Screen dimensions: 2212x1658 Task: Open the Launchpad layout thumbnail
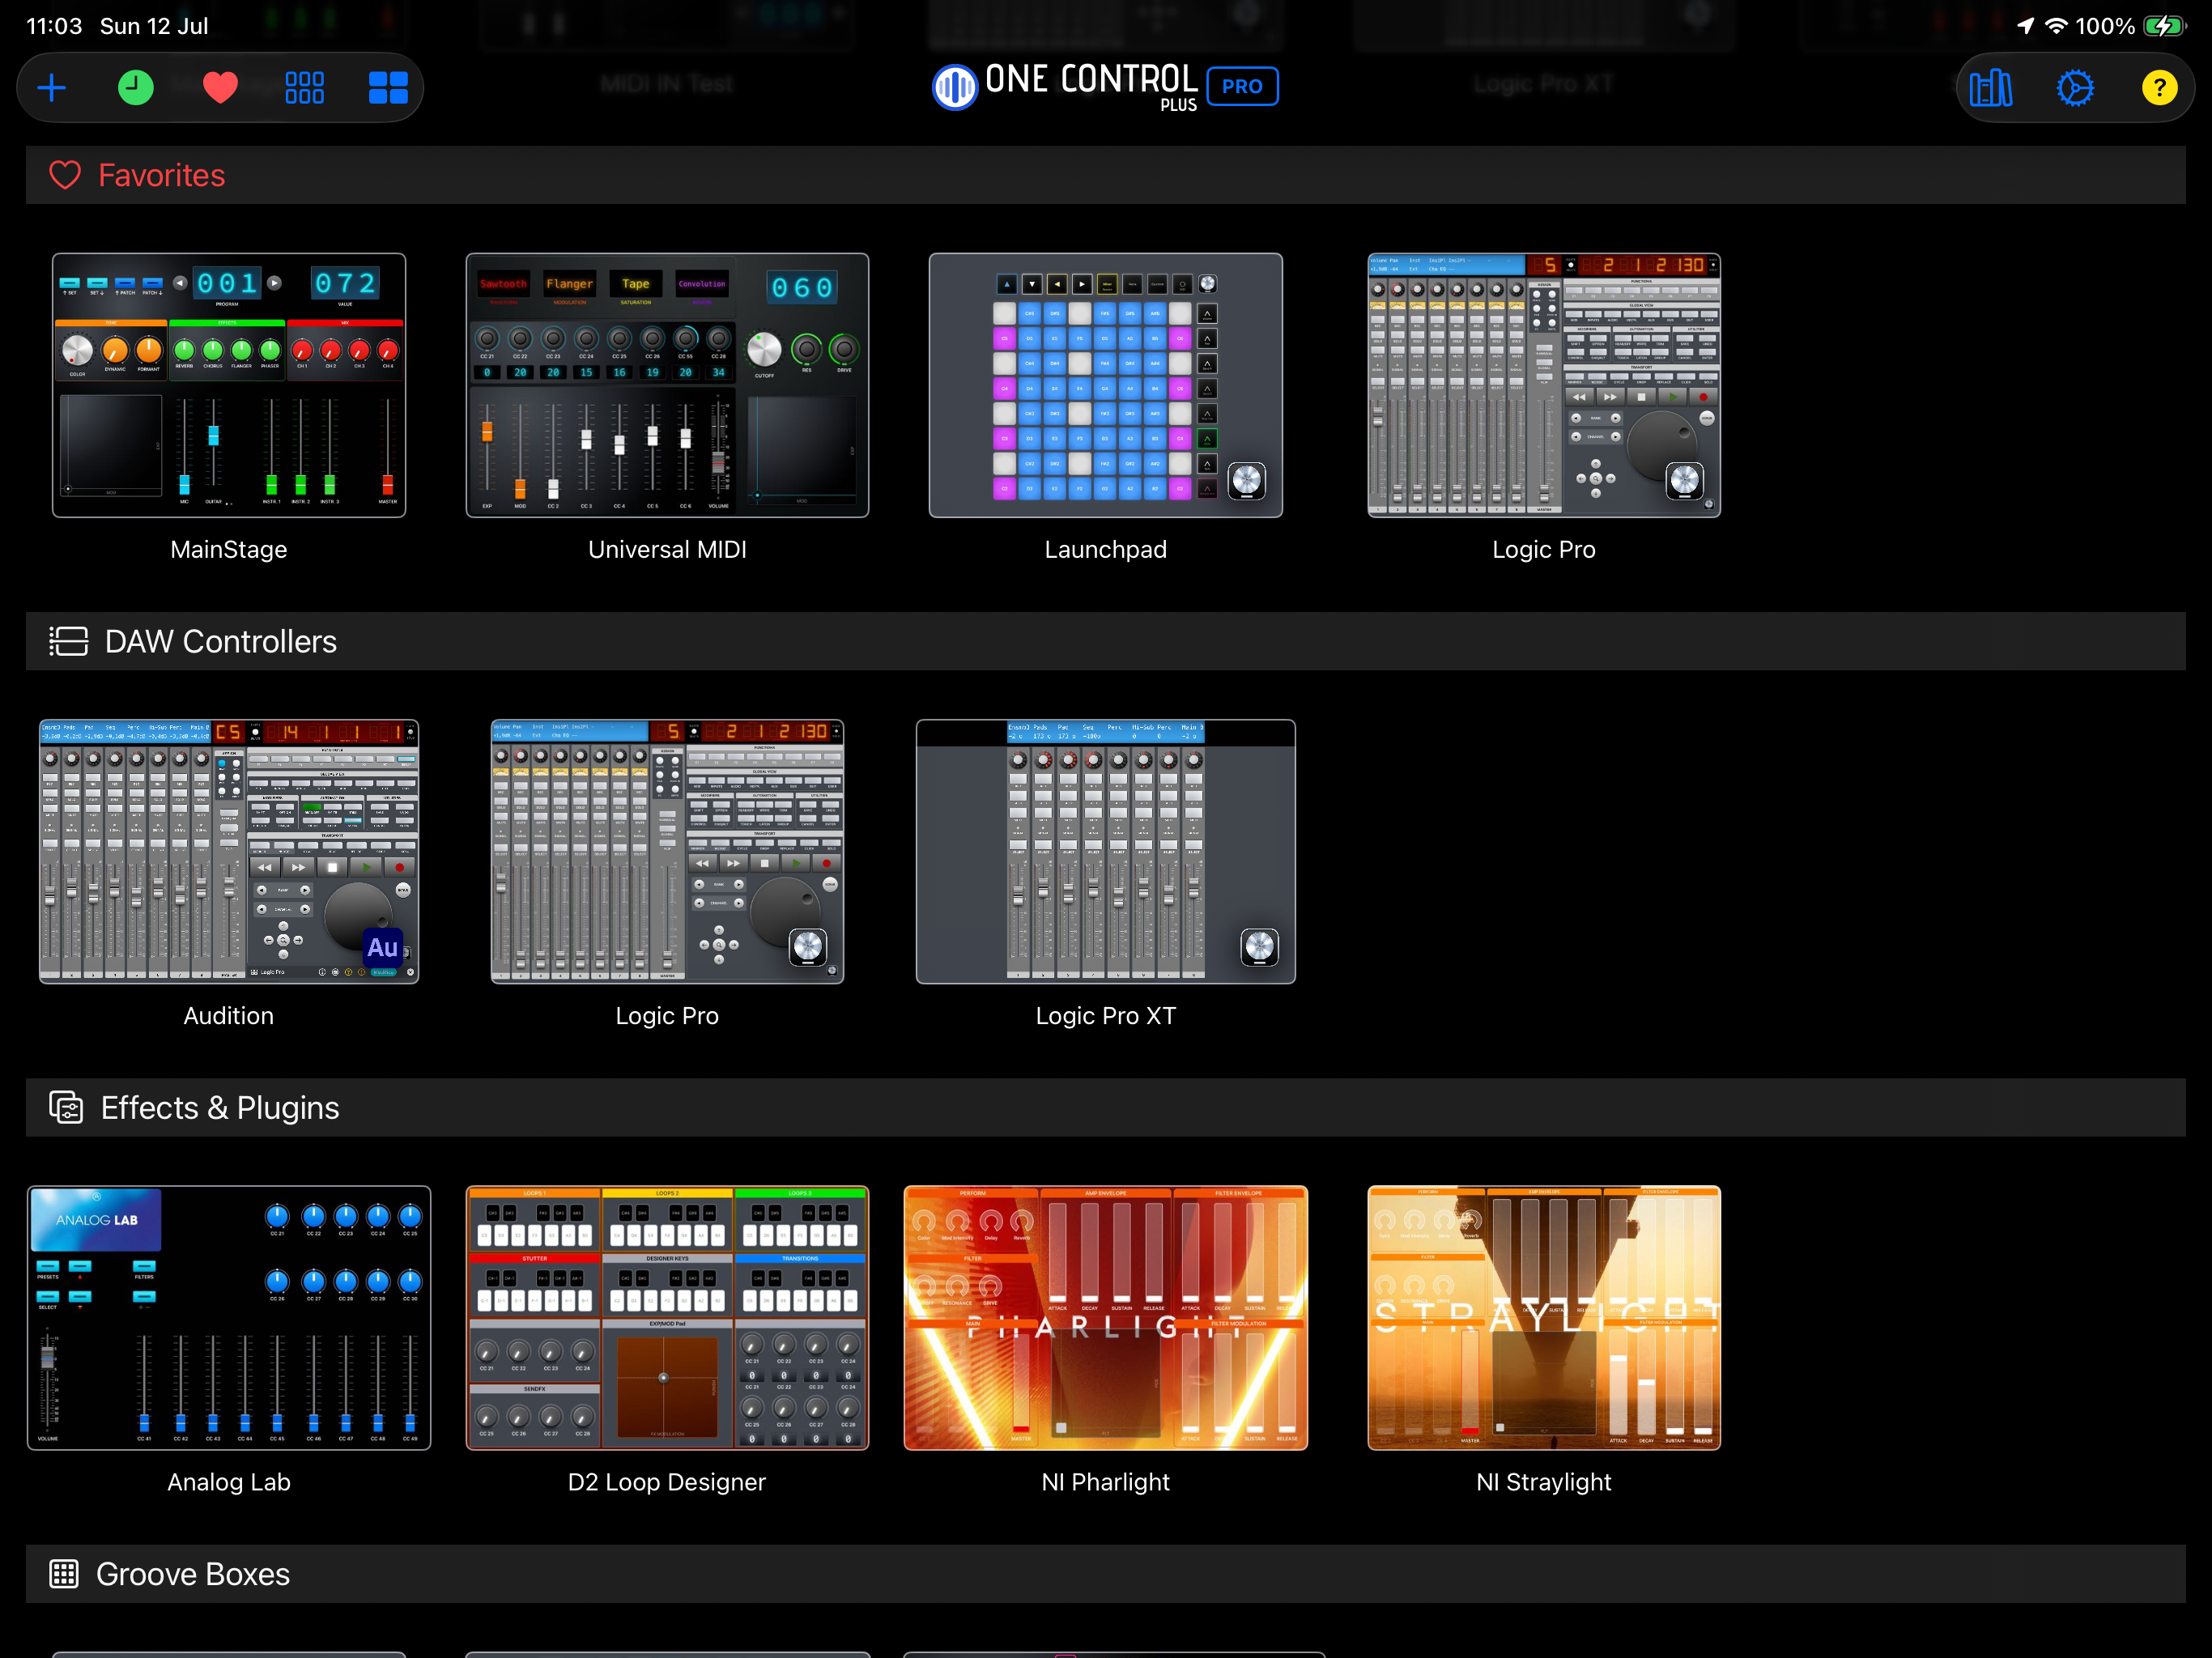pyautogui.click(x=1105, y=385)
